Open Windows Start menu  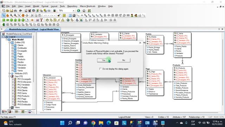point(62,123)
